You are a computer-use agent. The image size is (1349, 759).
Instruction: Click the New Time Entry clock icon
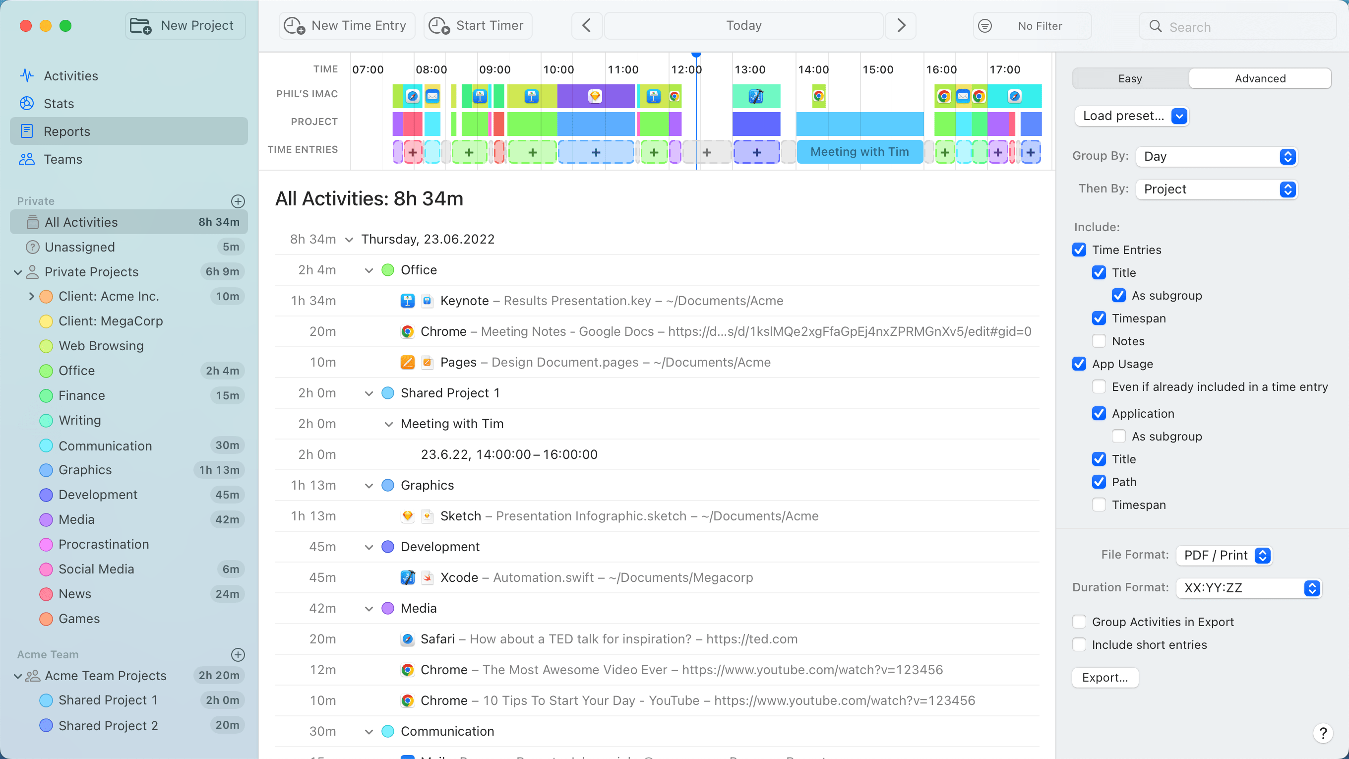click(x=293, y=25)
